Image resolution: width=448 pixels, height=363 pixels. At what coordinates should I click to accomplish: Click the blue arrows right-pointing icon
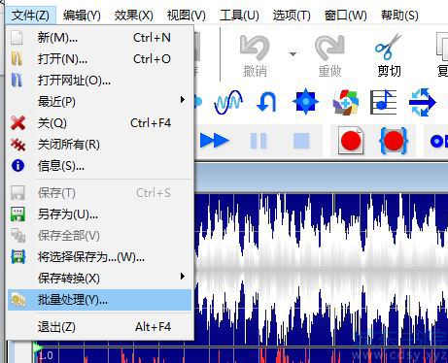[423, 103]
